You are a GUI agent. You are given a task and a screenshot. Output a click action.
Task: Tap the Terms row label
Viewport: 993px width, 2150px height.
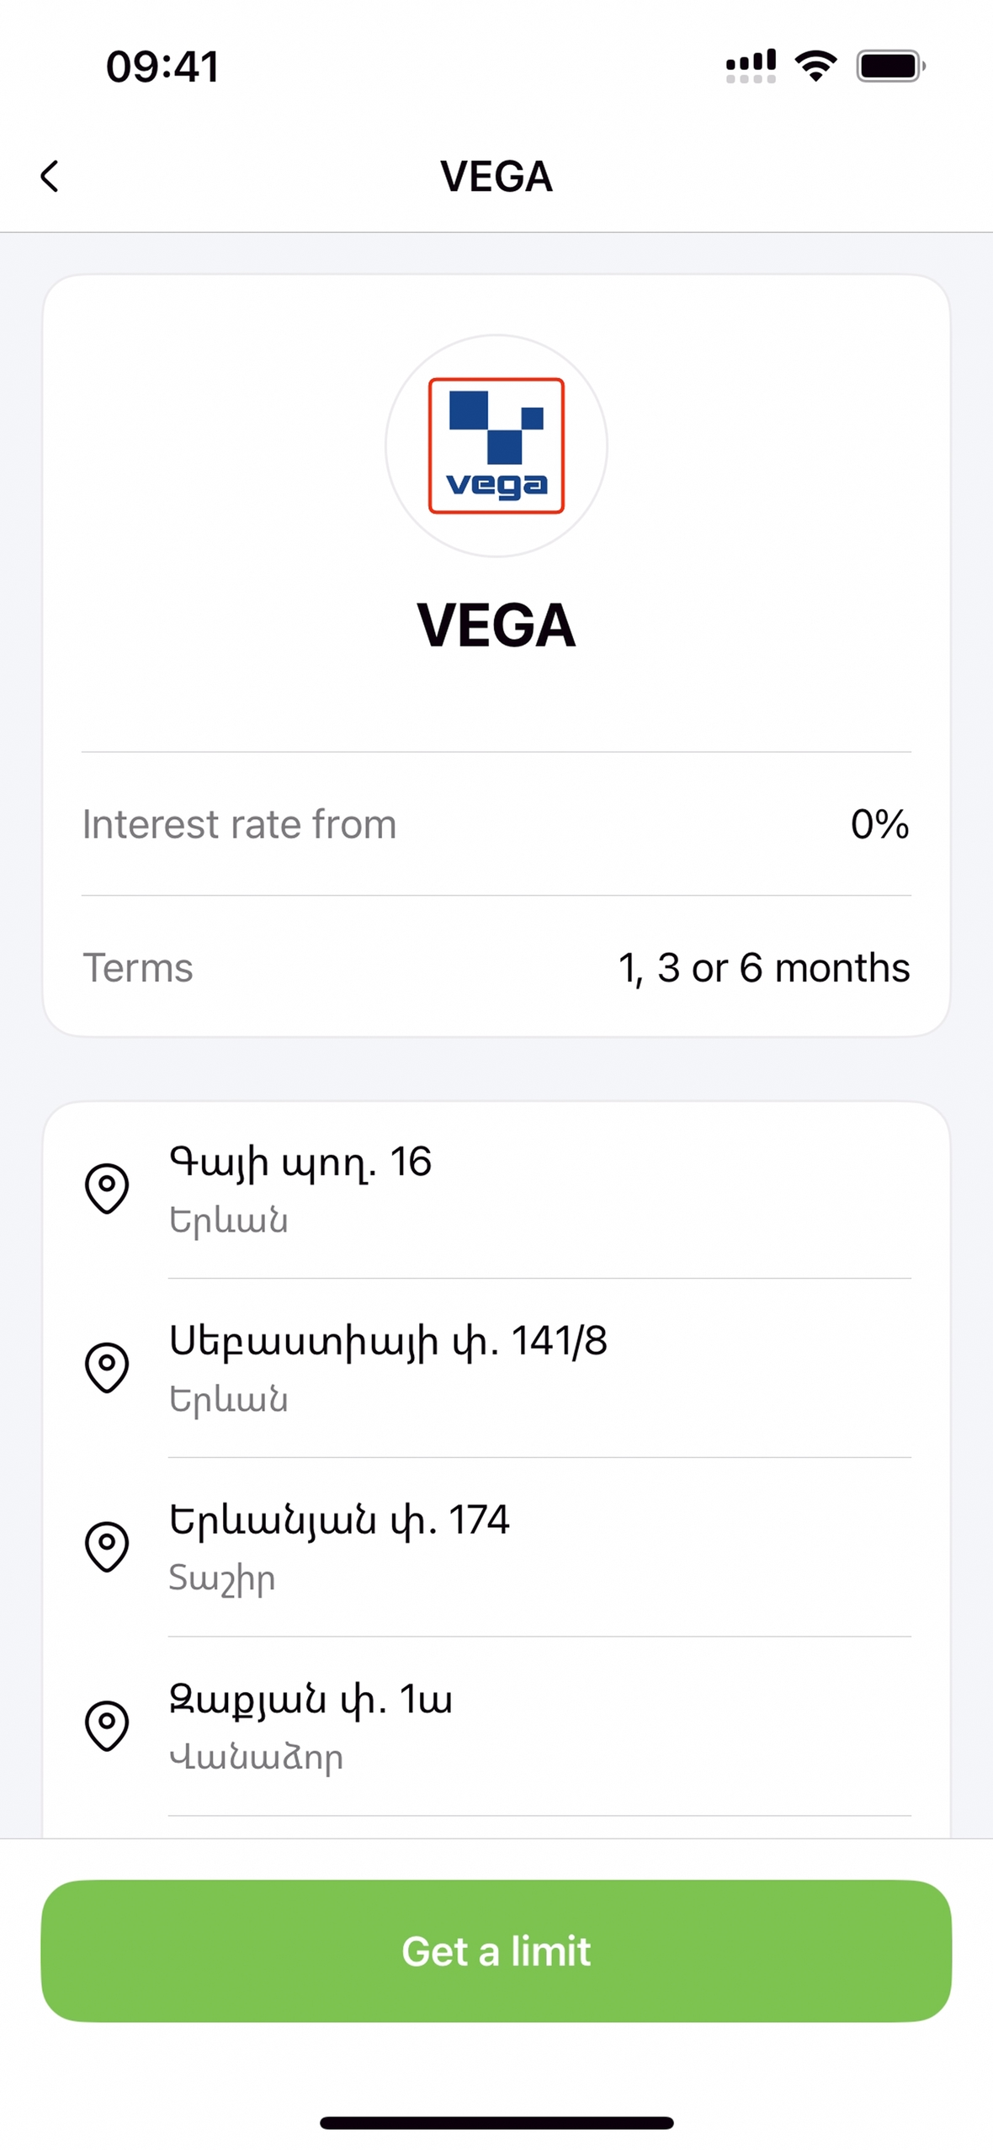138,967
